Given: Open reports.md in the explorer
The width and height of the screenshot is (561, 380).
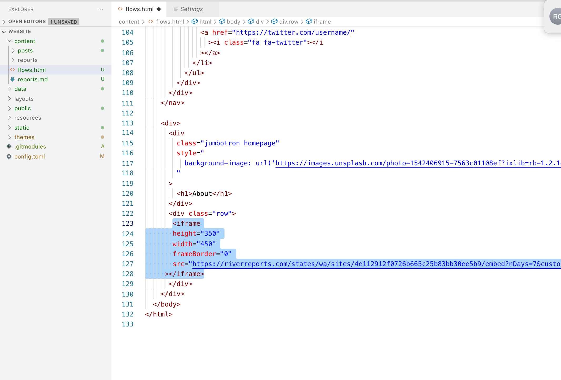Looking at the screenshot, I should pyautogui.click(x=33, y=79).
